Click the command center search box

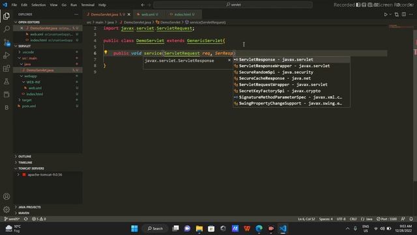click(233, 5)
